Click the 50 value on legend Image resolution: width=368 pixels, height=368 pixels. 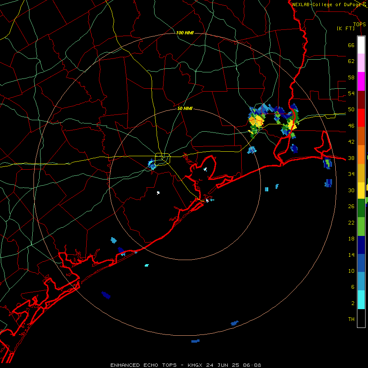pos(351,110)
